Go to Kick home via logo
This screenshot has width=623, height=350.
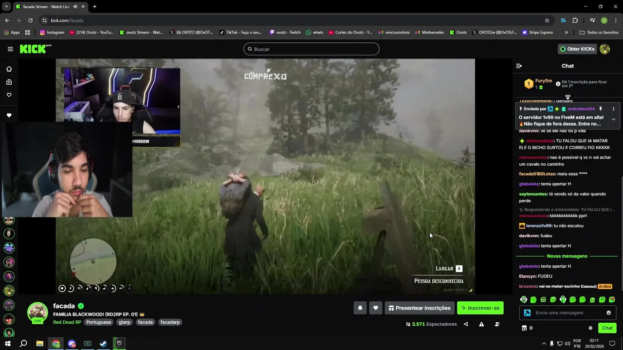35,49
